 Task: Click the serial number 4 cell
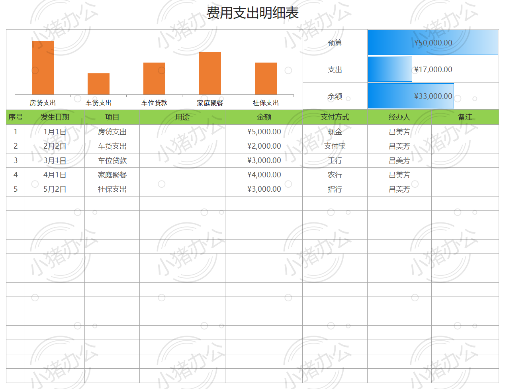point(16,175)
